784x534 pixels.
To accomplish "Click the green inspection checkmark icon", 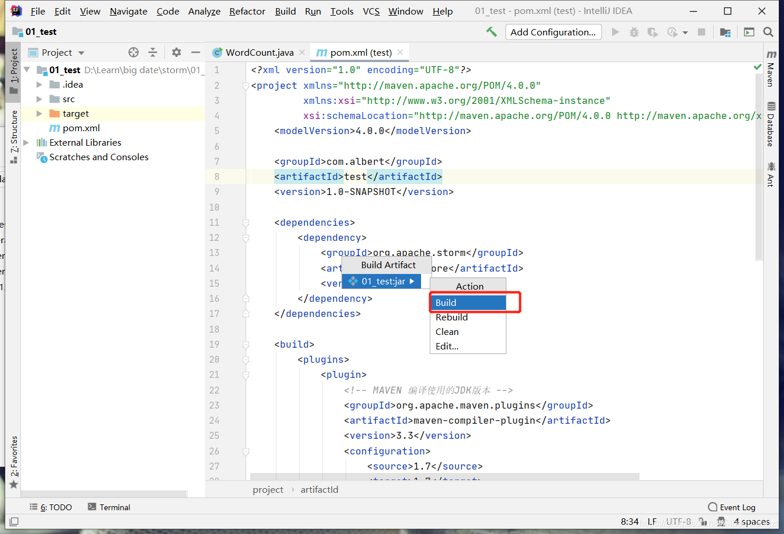I will pyautogui.click(x=757, y=67).
